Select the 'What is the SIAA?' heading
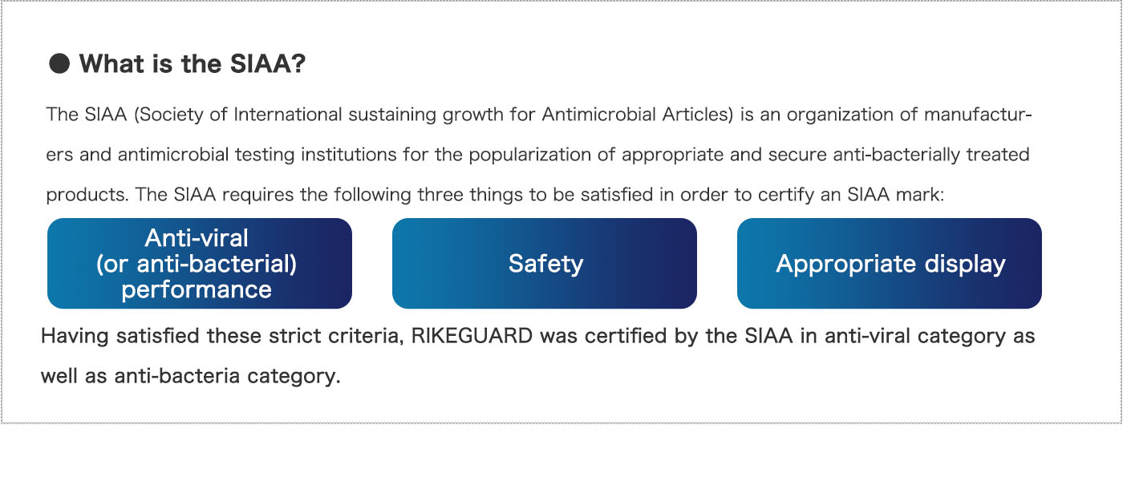 [x=193, y=64]
